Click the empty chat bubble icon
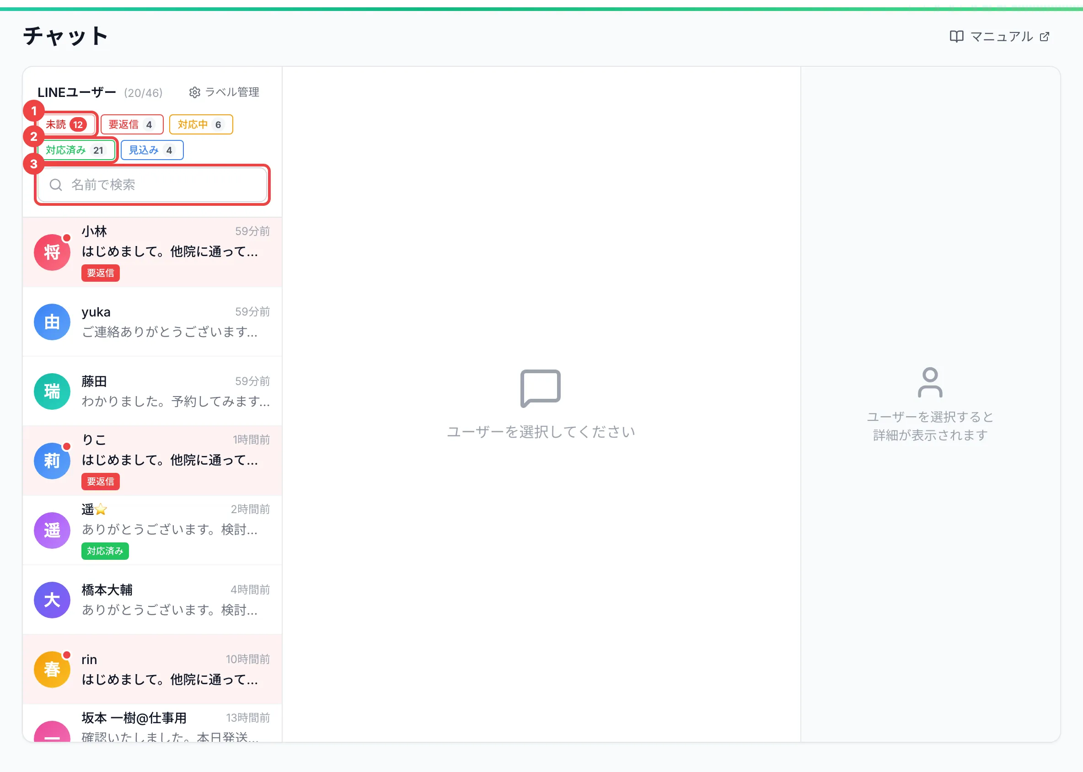 click(541, 388)
